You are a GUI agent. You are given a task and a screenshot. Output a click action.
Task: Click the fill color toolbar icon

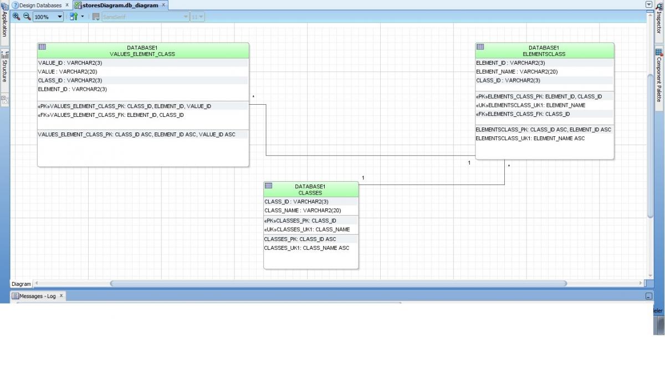click(96, 17)
